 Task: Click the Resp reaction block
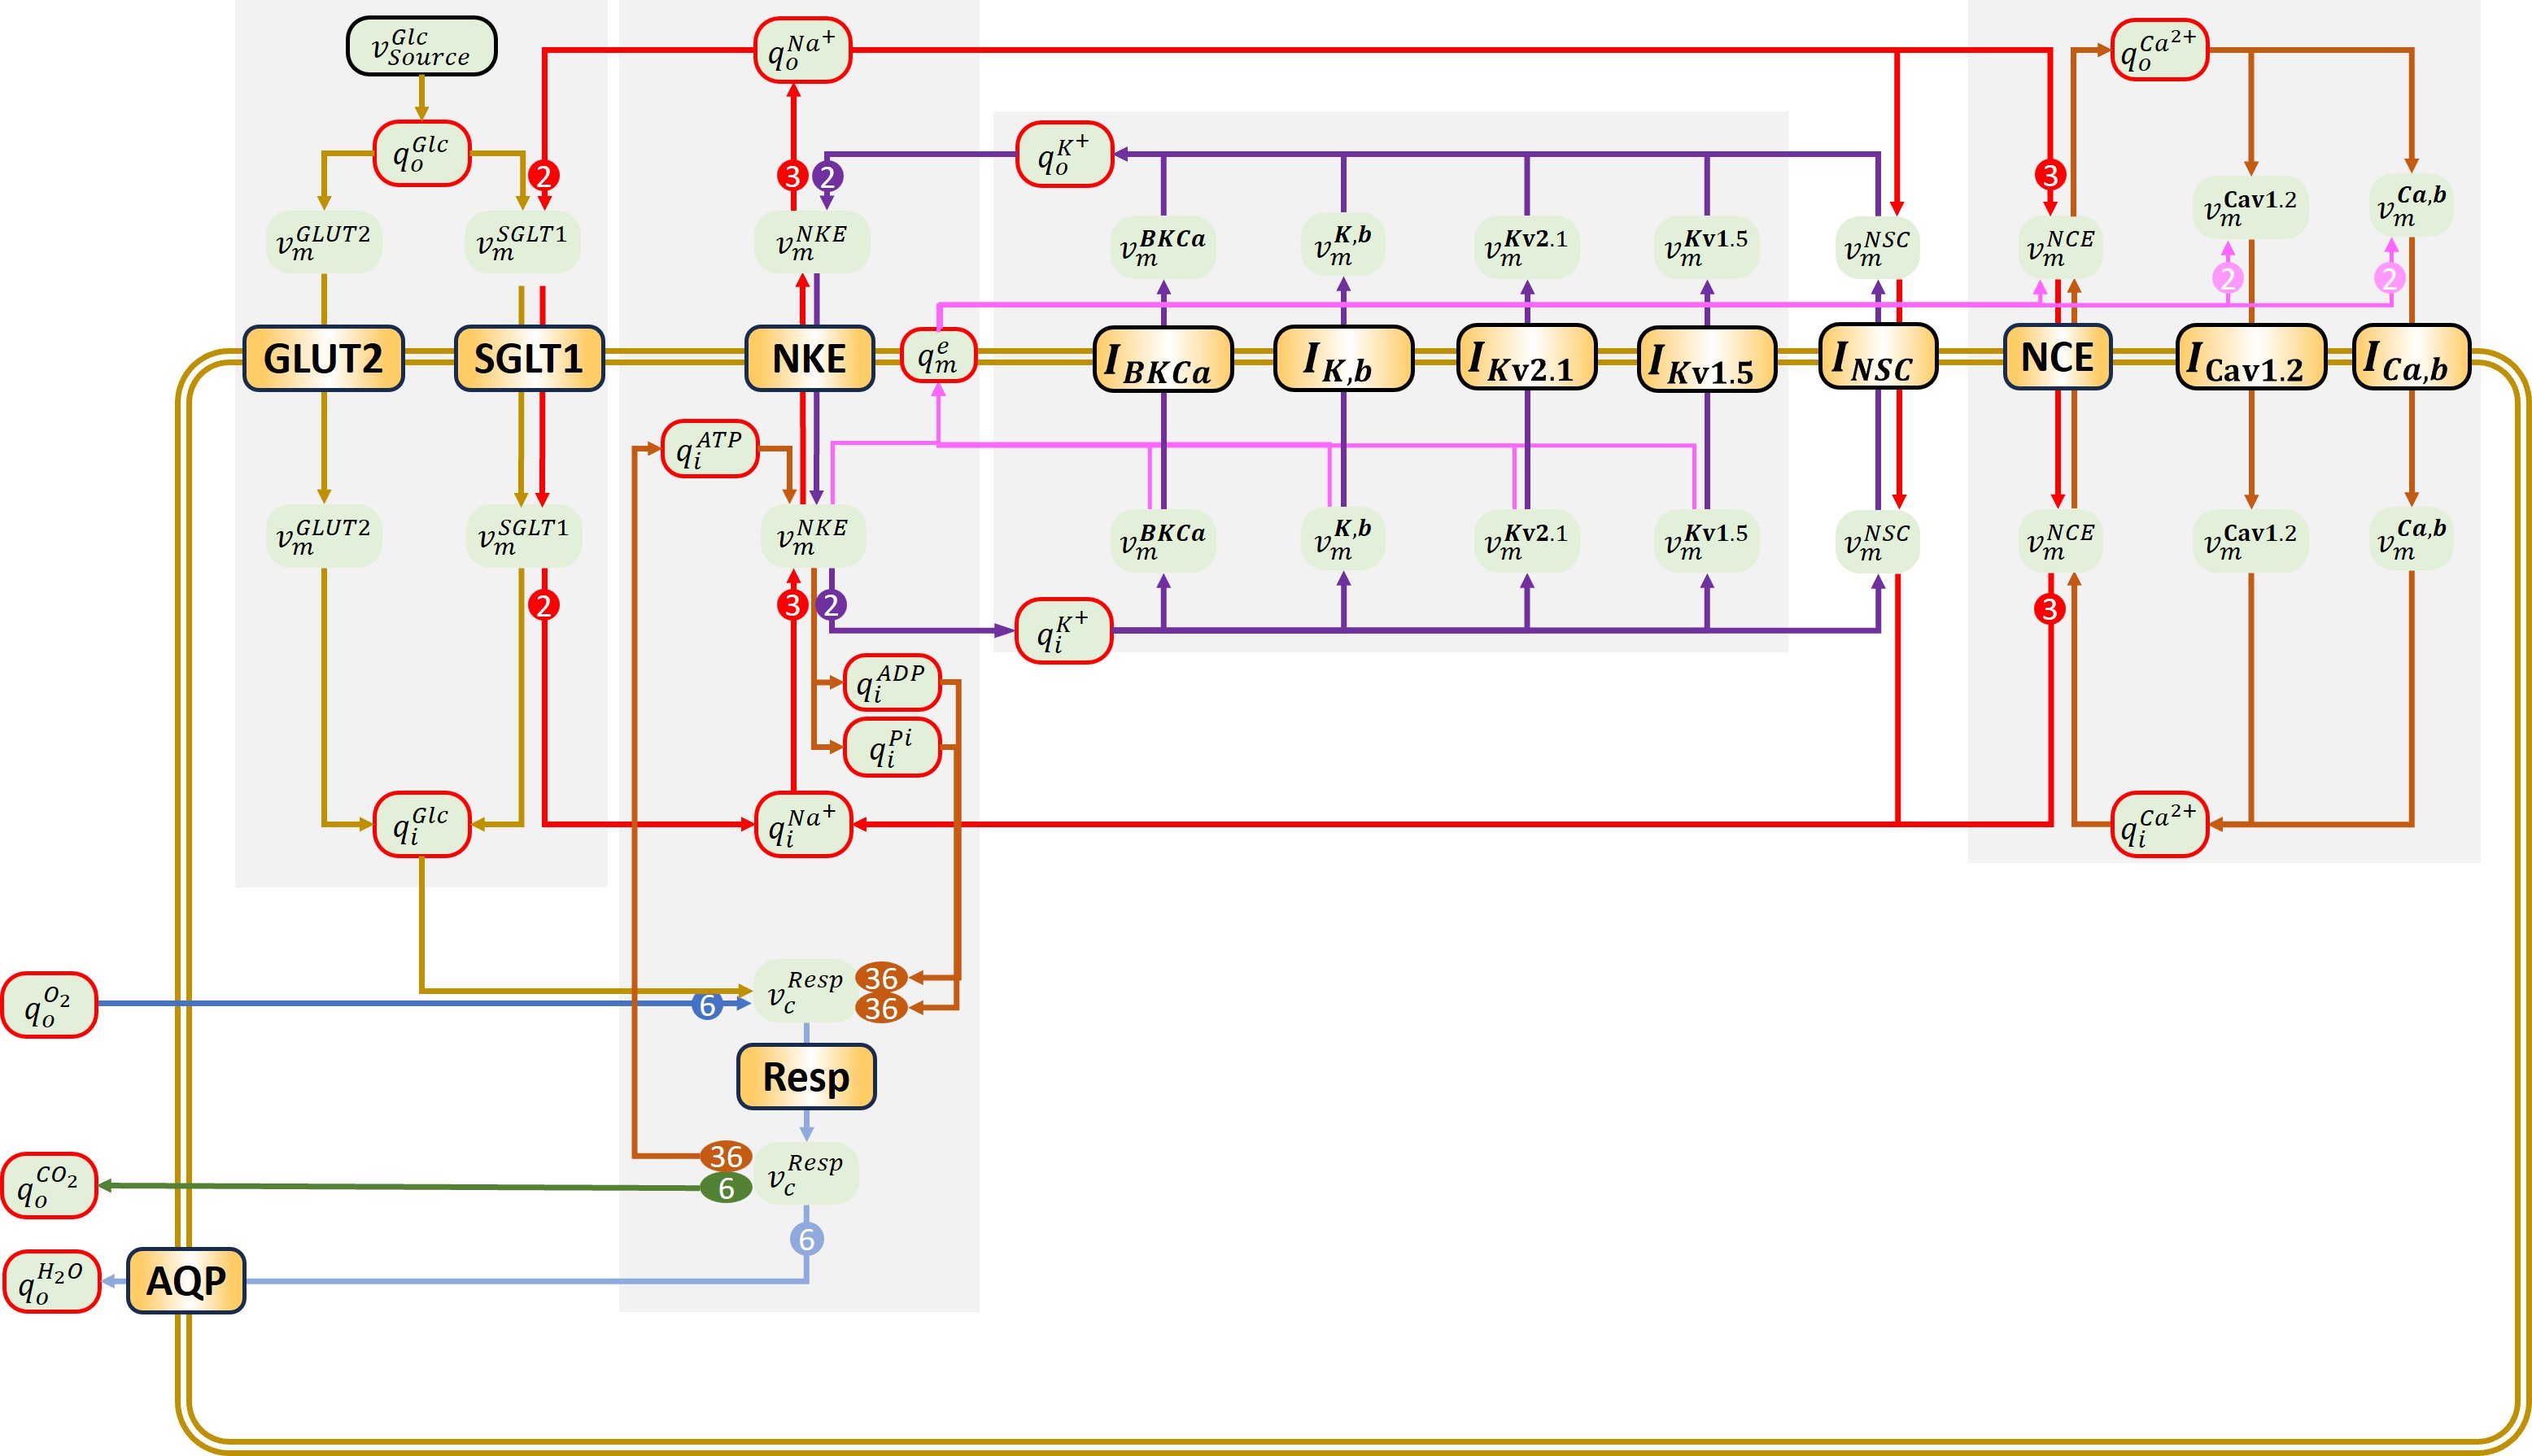point(806,1077)
